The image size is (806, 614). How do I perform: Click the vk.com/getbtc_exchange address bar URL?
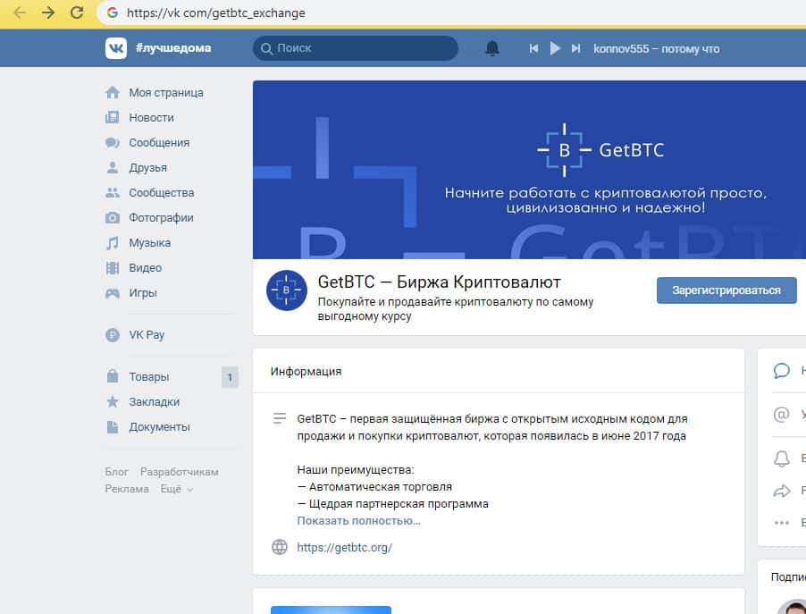tap(216, 13)
